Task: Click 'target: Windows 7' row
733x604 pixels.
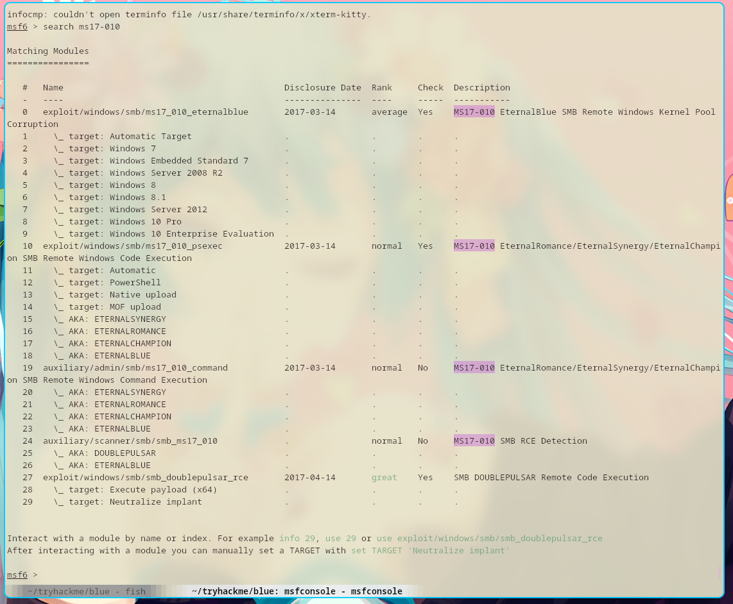Action: [105, 149]
